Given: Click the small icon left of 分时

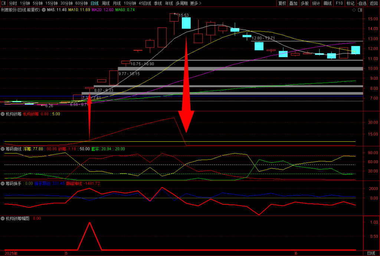Looking at the screenshot, I should tap(4, 3).
